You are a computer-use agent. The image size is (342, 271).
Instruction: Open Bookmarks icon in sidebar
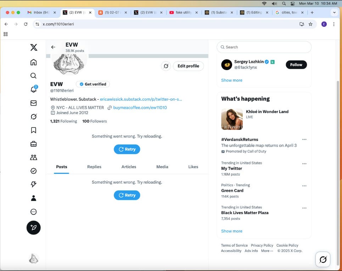coord(33,130)
